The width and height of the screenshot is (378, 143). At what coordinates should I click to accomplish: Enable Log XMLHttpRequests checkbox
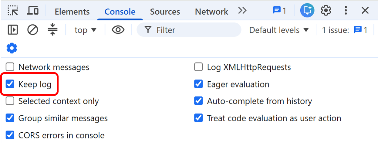[198, 67]
